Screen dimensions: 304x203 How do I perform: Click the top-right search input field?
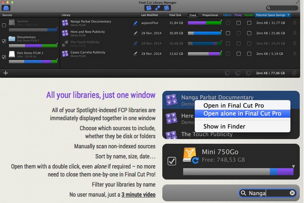point(282,8)
